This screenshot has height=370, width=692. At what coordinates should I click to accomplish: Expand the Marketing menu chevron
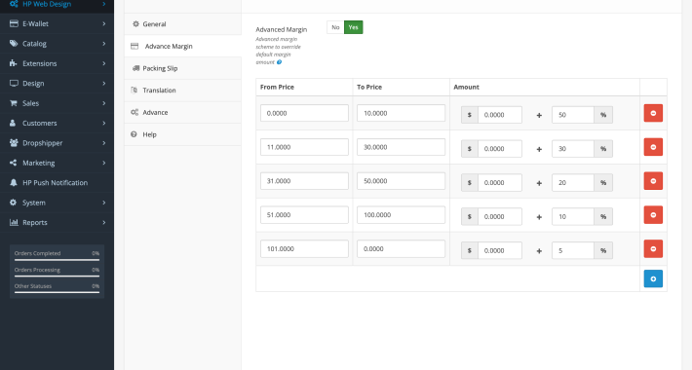pyautogui.click(x=104, y=163)
